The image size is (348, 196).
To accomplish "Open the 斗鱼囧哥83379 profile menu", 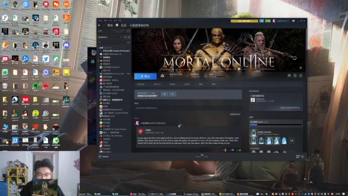I will click(x=139, y=25).
